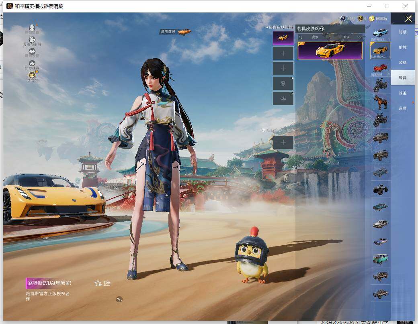418x324 pixels.
Task: Select the teal minibus van thumbnail
Action: (380, 259)
